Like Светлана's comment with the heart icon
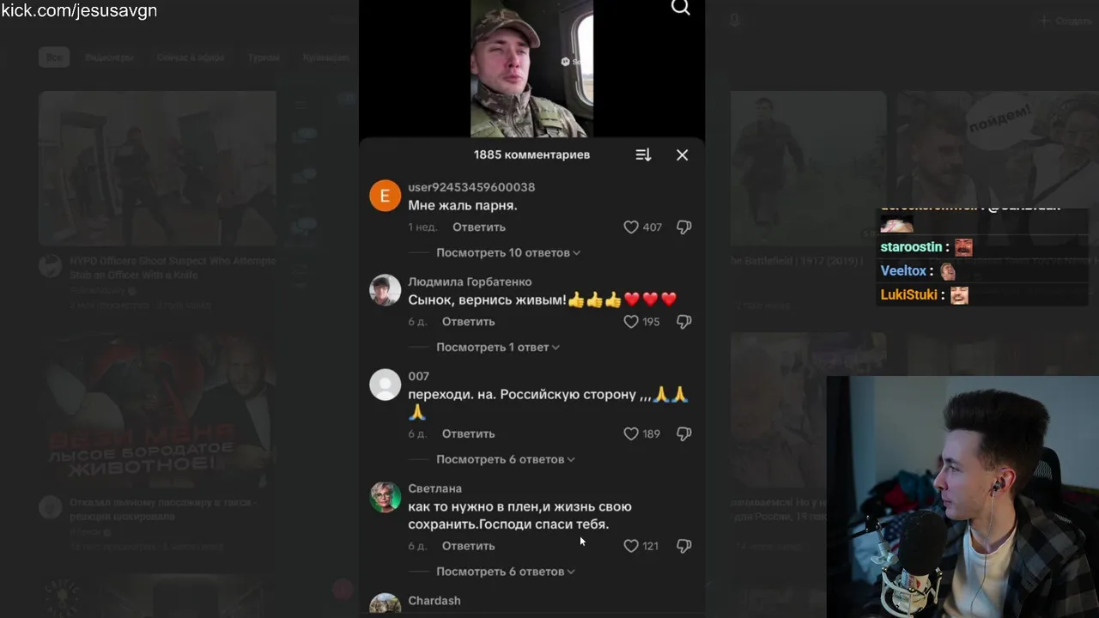 631,546
